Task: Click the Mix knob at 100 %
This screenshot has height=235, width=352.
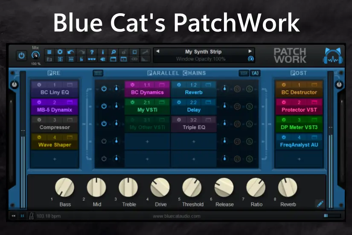Action: [x=35, y=56]
